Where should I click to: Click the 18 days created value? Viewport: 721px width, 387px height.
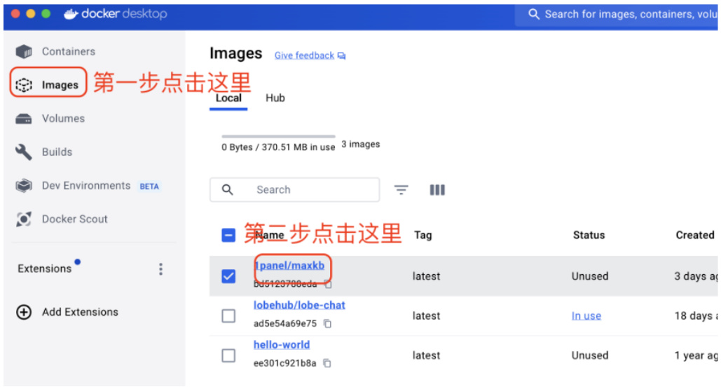(696, 315)
